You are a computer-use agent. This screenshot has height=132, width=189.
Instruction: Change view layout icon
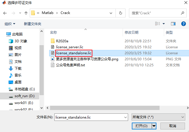[158, 24]
